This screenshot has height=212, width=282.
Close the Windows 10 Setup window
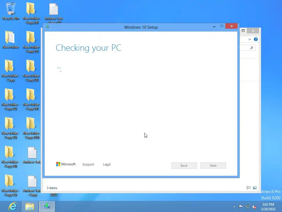231,26
